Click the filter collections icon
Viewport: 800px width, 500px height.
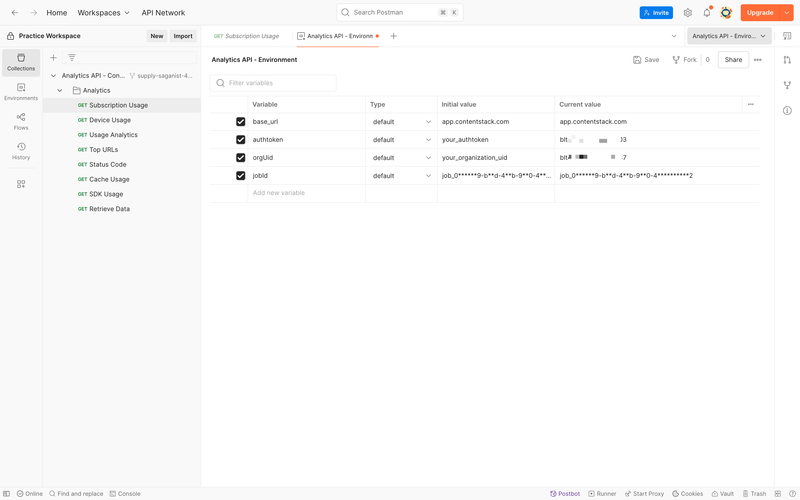[x=72, y=58]
